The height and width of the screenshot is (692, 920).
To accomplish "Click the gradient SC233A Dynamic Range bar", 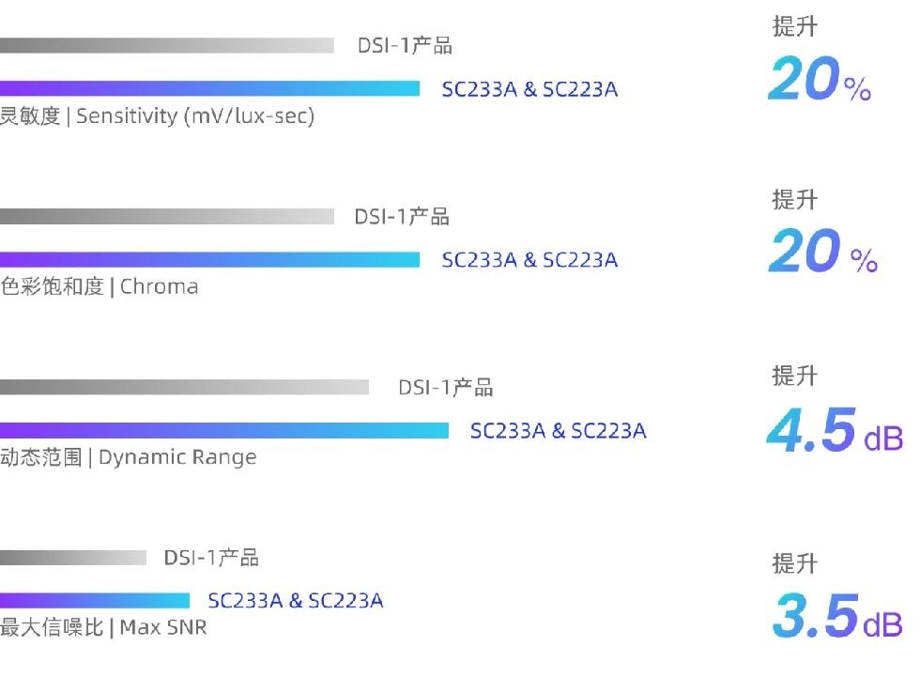I will (x=224, y=431).
